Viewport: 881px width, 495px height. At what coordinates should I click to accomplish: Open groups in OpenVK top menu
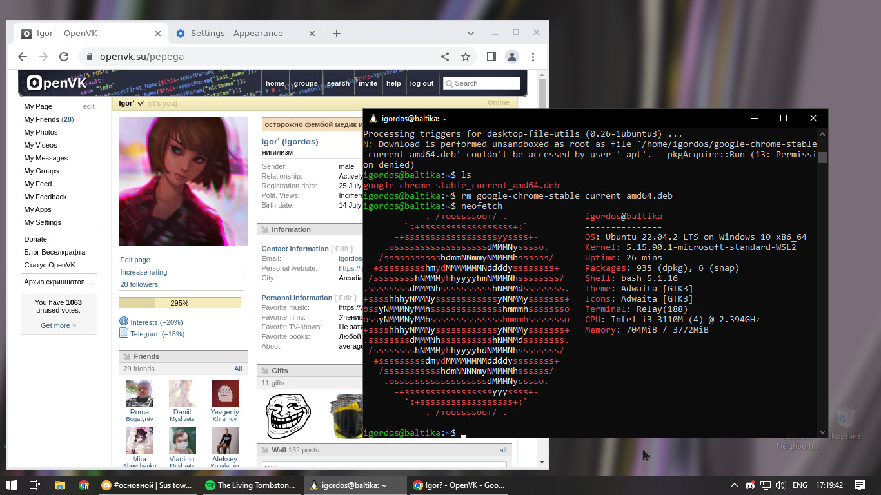pos(305,83)
